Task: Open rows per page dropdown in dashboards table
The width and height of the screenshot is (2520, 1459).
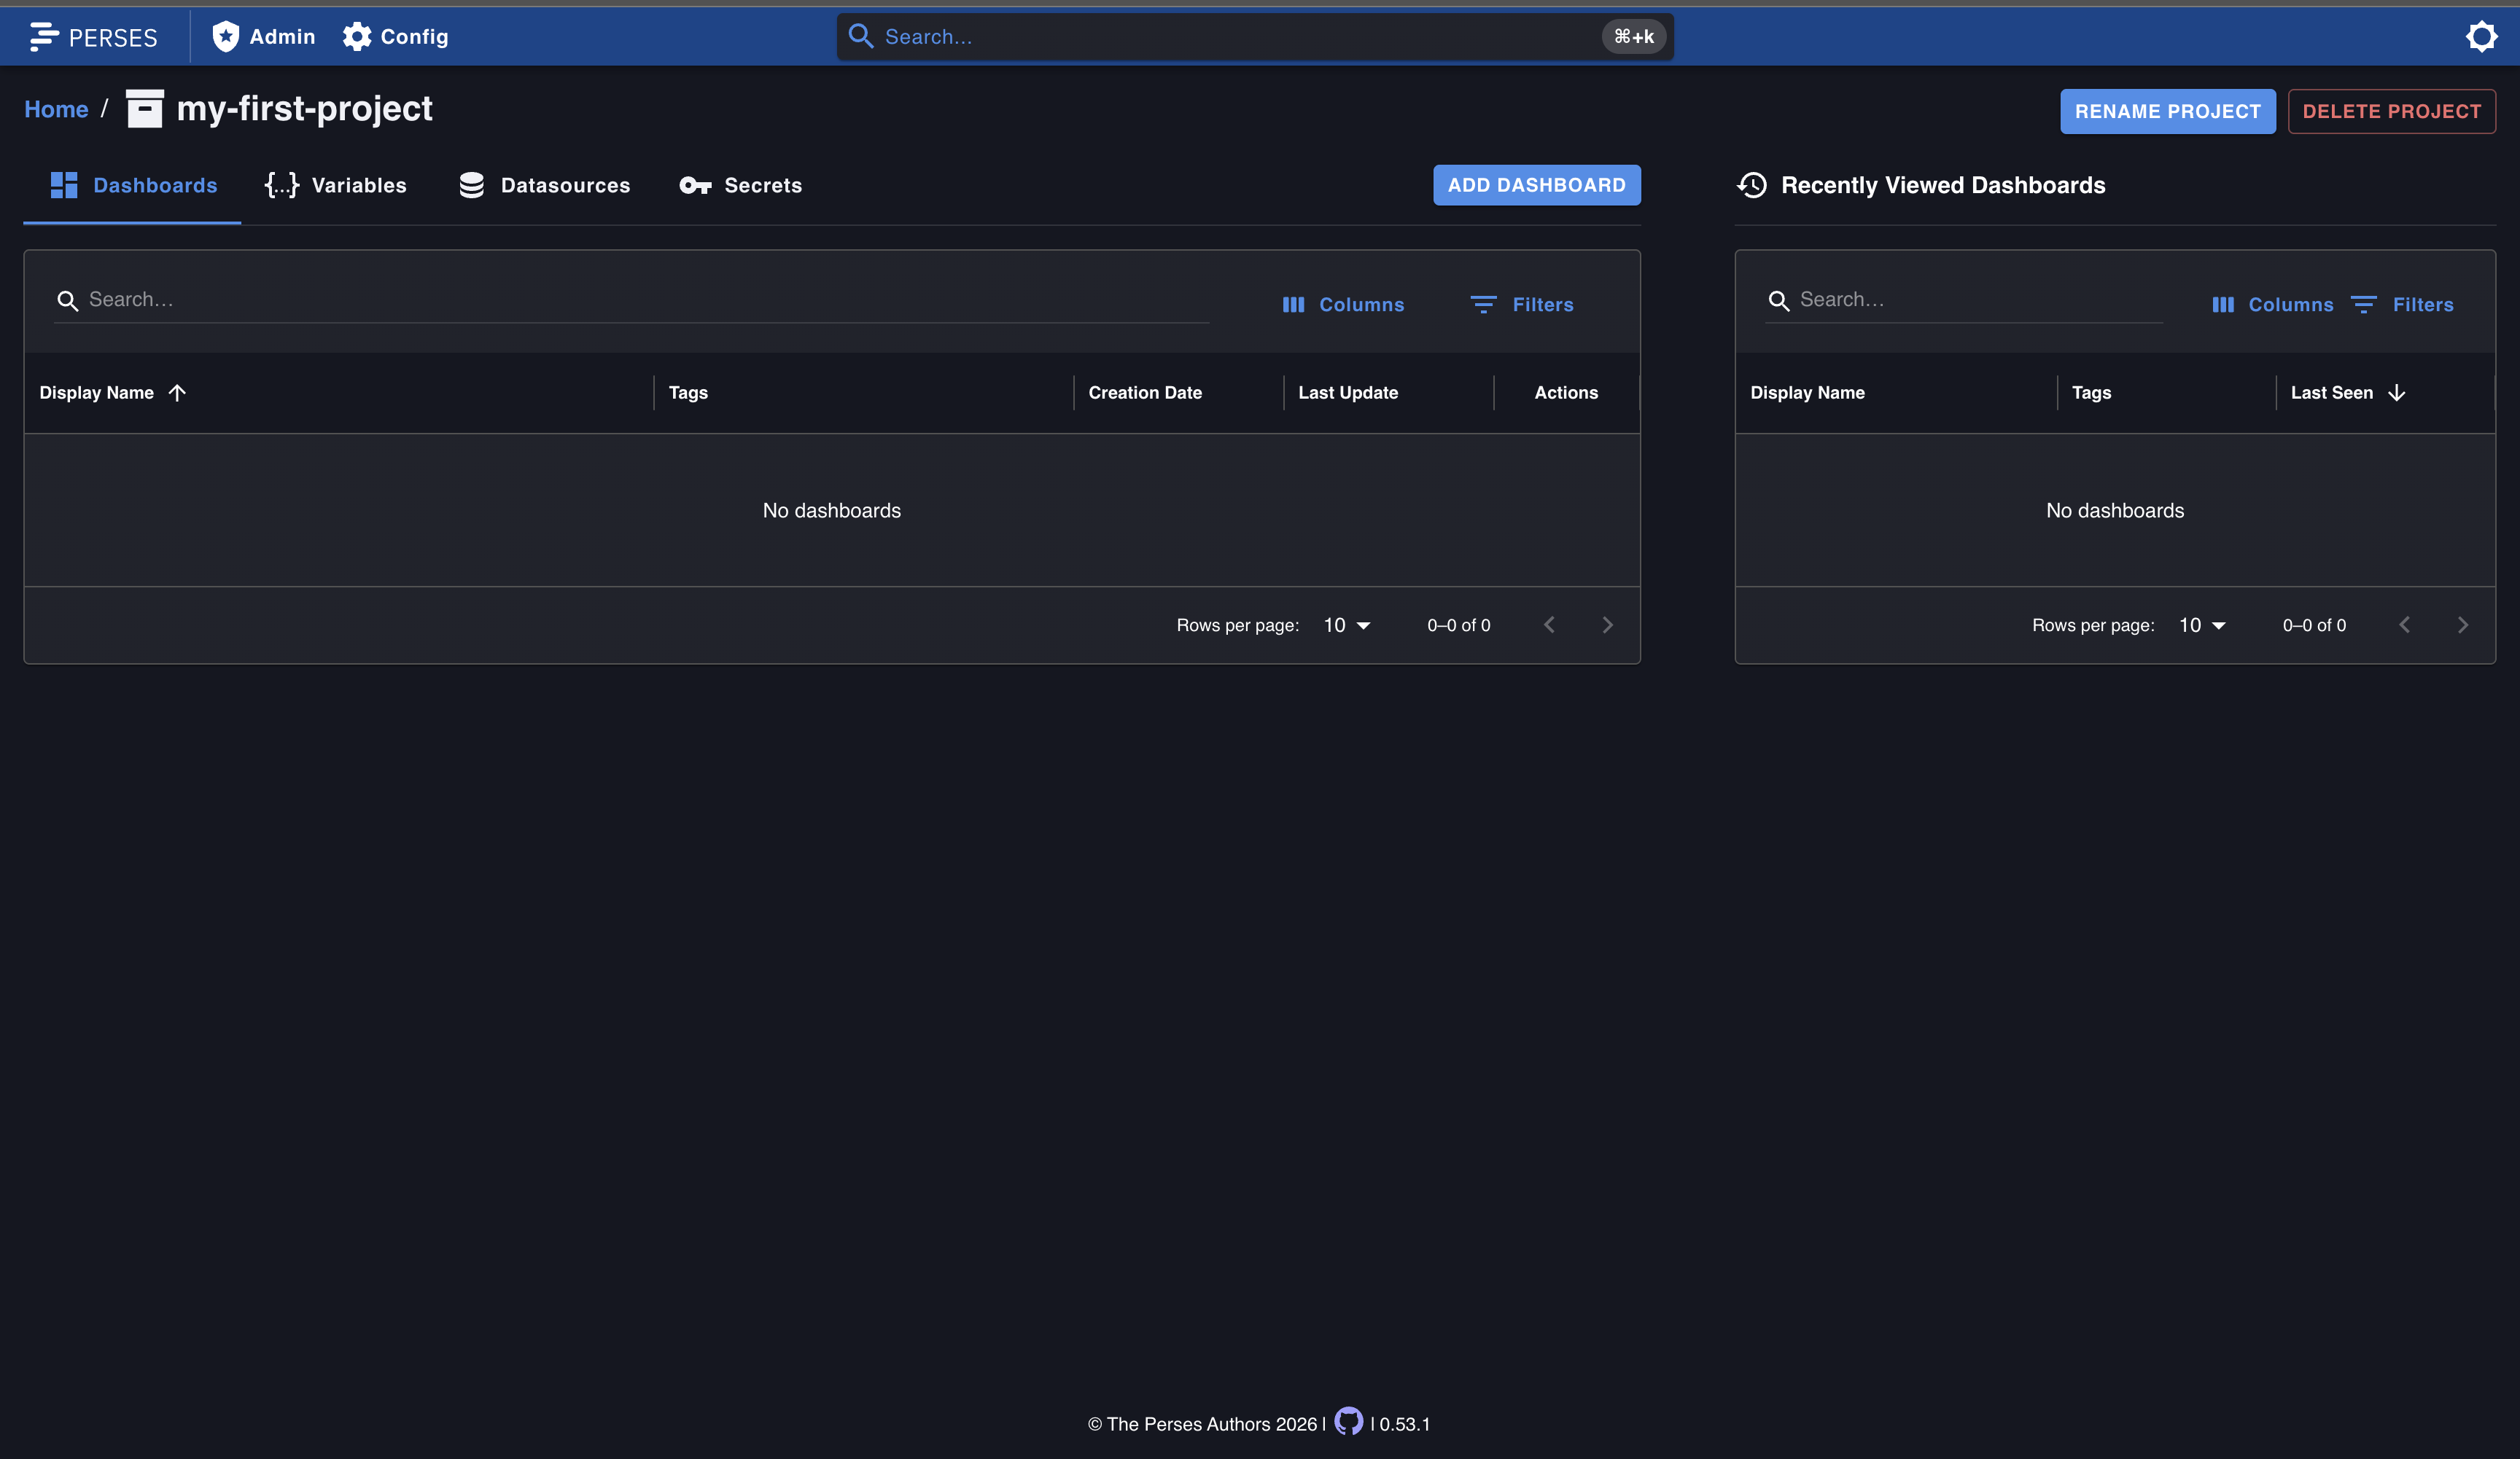Action: (1346, 625)
